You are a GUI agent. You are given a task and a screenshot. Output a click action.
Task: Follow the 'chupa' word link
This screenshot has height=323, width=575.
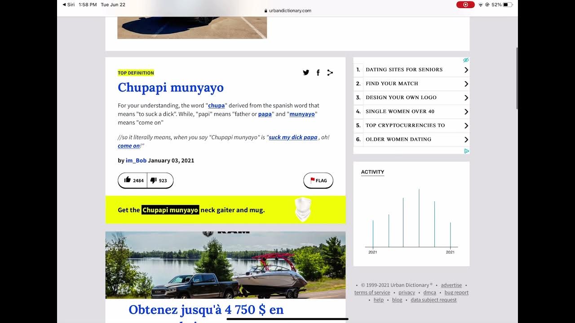point(216,106)
